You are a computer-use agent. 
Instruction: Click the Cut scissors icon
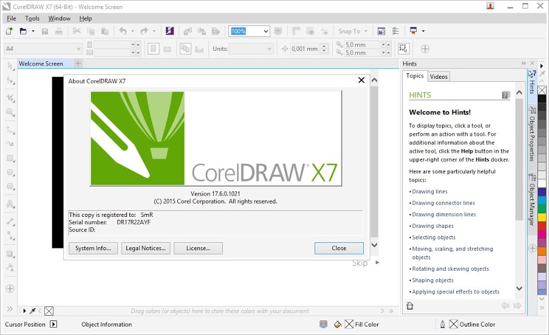pos(77,31)
